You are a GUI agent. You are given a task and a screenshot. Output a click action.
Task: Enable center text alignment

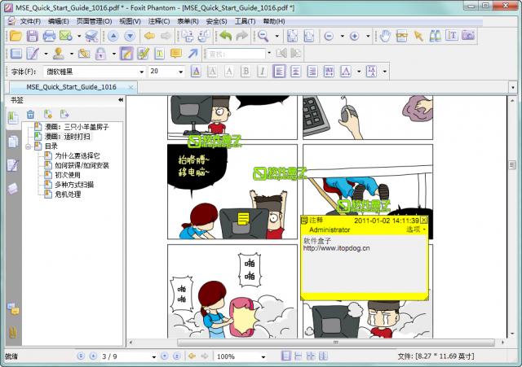(x=295, y=72)
